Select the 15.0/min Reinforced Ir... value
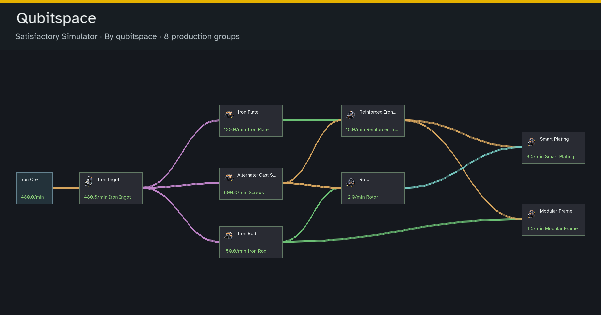 (372, 130)
